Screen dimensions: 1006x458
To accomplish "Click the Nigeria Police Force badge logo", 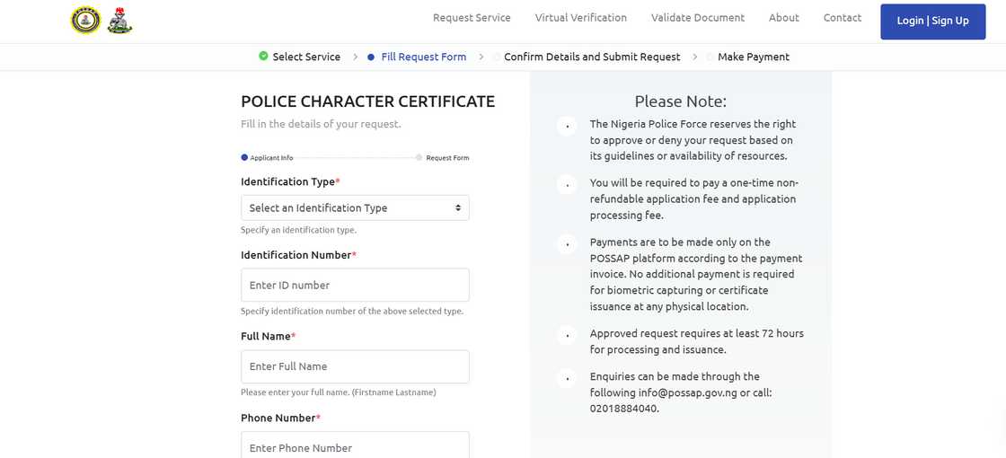I will [x=85, y=20].
